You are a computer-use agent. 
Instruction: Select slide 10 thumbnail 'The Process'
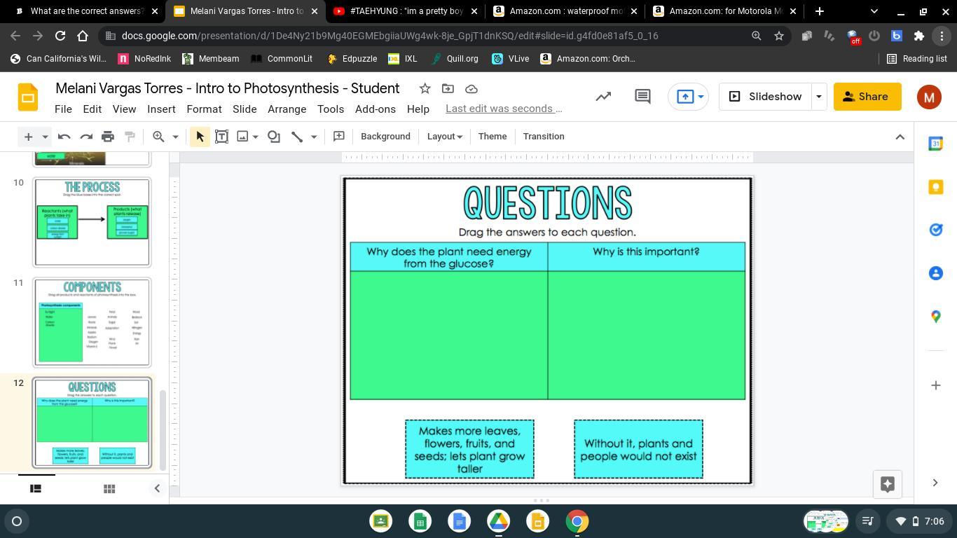click(x=92, y=222)
